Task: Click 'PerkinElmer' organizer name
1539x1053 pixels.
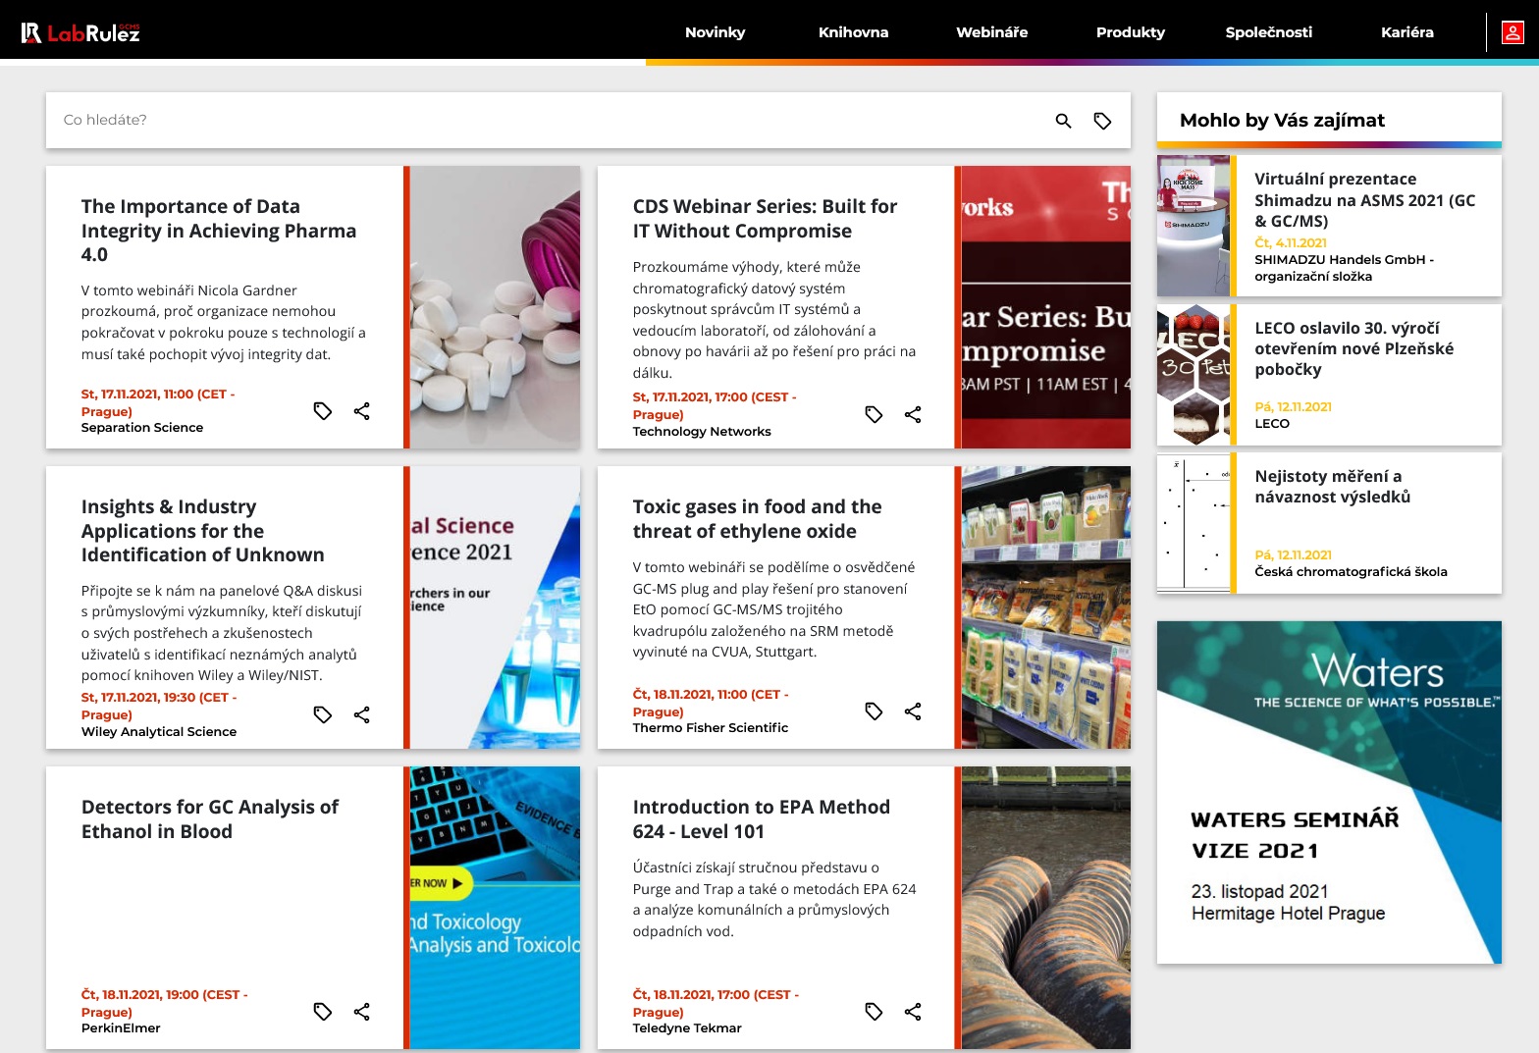Action: click(x=121, y=1028)
